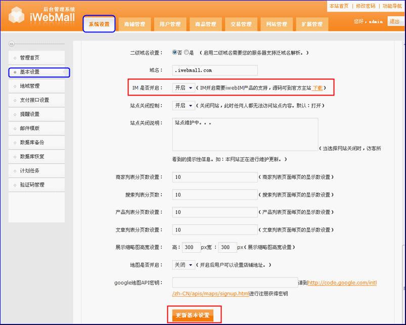Image resolution: width=406 pixels, height=325 pixels.
Task: Open the 站点关闭控制 dropdown
Action: click(183, 105)
